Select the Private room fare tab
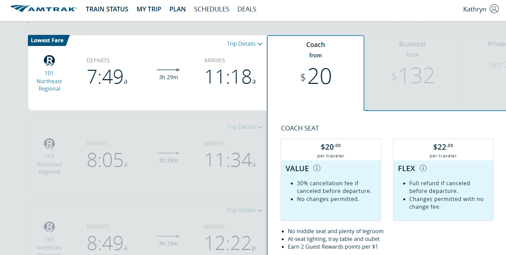The height and width of the screenshot is (255, 506). click(x=484, y=73)
